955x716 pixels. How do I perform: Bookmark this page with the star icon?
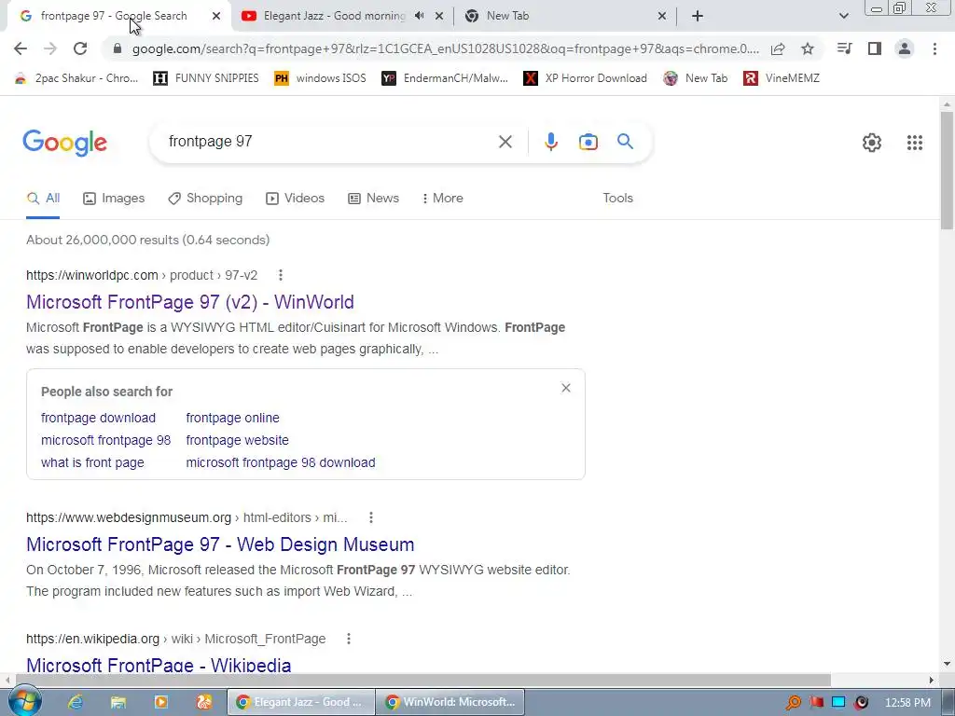pyautogui.click(x=807, y=48)
